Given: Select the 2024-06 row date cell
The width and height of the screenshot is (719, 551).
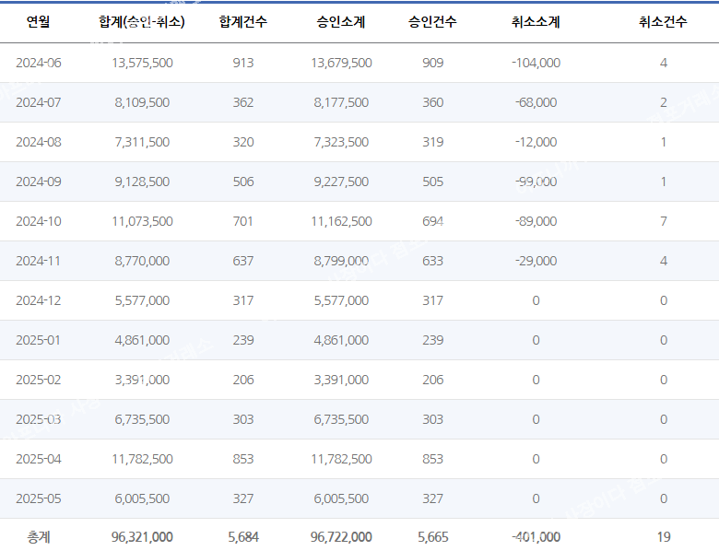Looking at the screenshot, I should pos(39,63).
